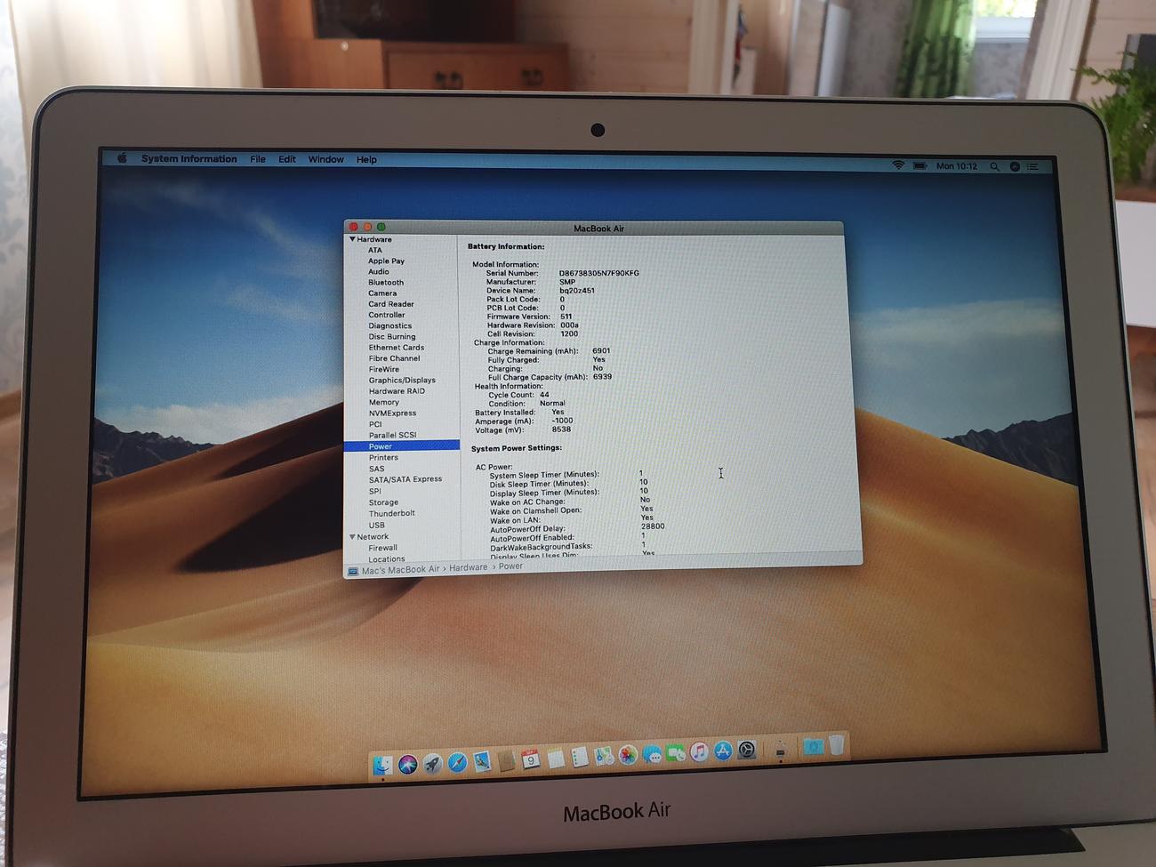
Task: Select the highlighted Power sidebar item
Action: click(x=402, y=446)
